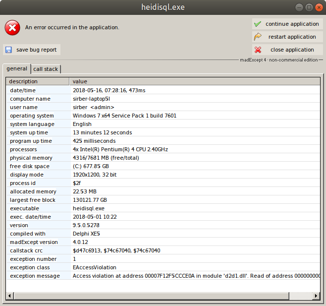Select the physical memory label
326x306 pixels.
tap(31, 158)
